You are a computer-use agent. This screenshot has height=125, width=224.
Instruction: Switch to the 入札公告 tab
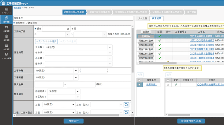click(x=142, y=18)
